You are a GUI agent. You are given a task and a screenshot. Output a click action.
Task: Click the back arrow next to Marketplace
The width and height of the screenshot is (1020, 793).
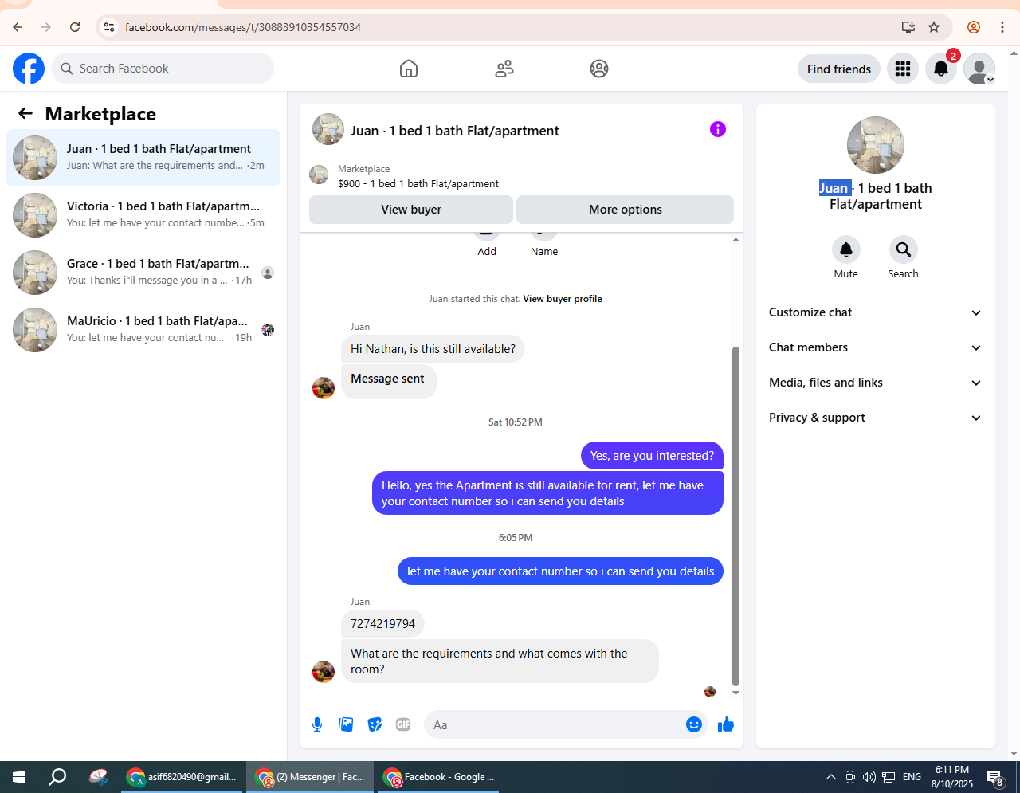point(25,113)
